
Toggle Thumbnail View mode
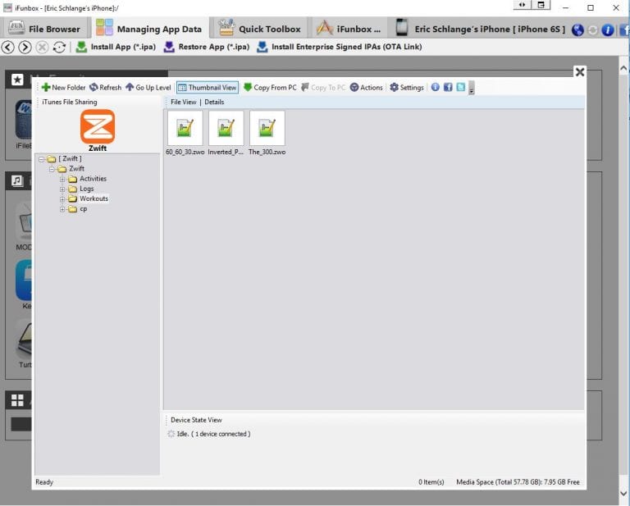(x=207, y=88)
